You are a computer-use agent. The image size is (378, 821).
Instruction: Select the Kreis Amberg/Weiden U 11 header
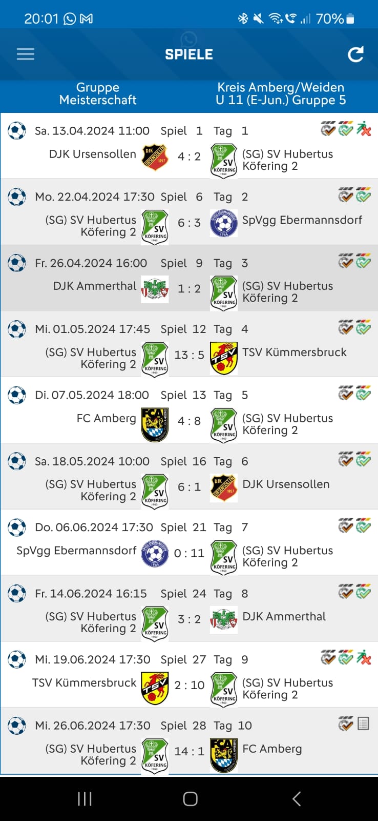tap(281, 93)
